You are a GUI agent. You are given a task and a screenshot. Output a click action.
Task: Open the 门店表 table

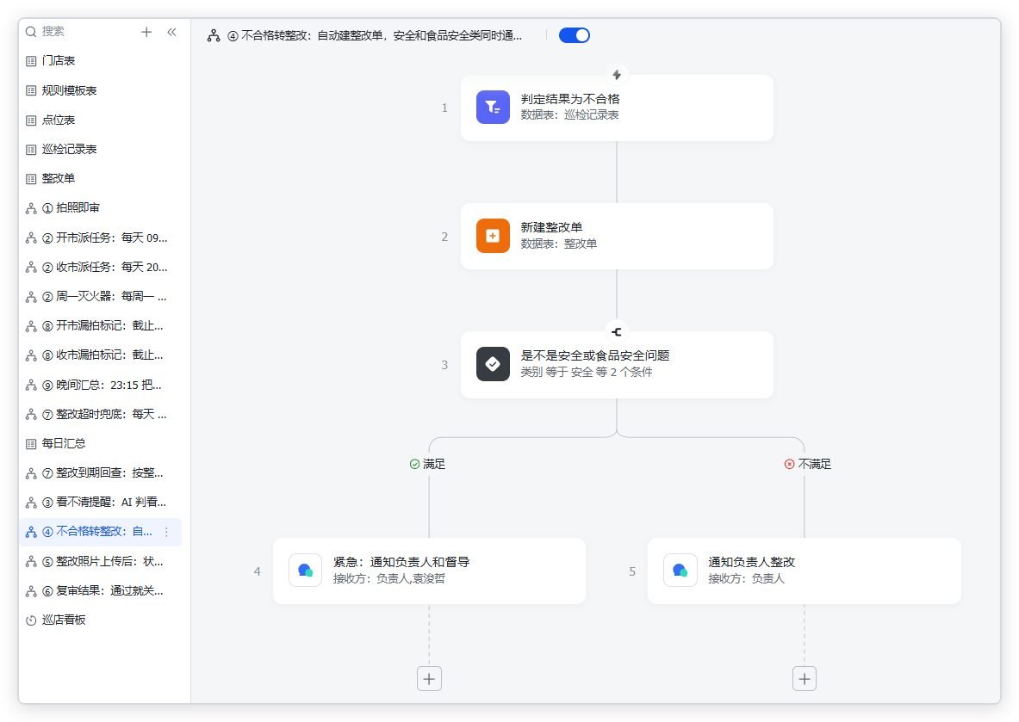coord(101,61)
